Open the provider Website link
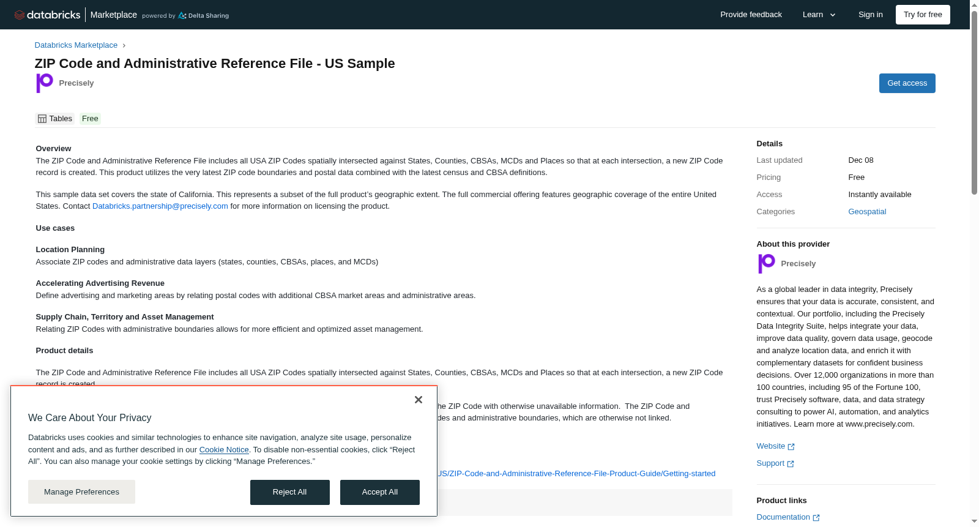979x527 pixels. [770, 446]
